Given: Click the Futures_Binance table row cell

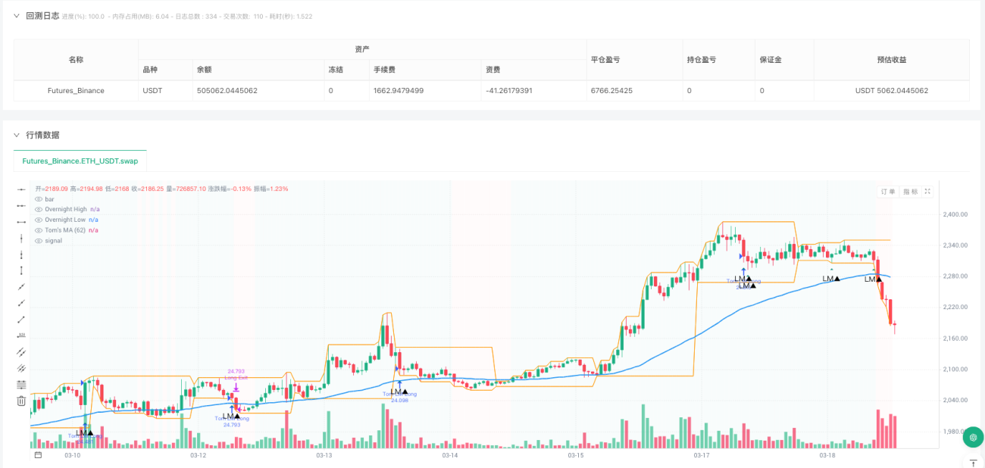Looking at the screenshot, I should coord(76,91).
